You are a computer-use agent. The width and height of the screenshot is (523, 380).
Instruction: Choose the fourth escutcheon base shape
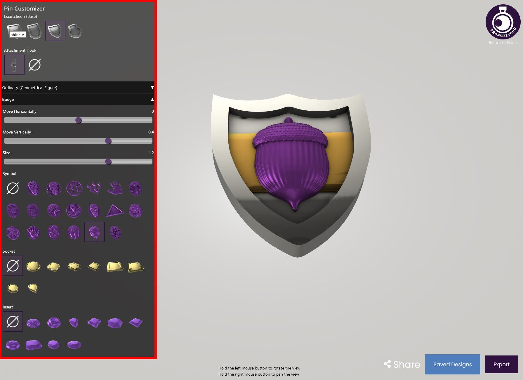[75, 31]
